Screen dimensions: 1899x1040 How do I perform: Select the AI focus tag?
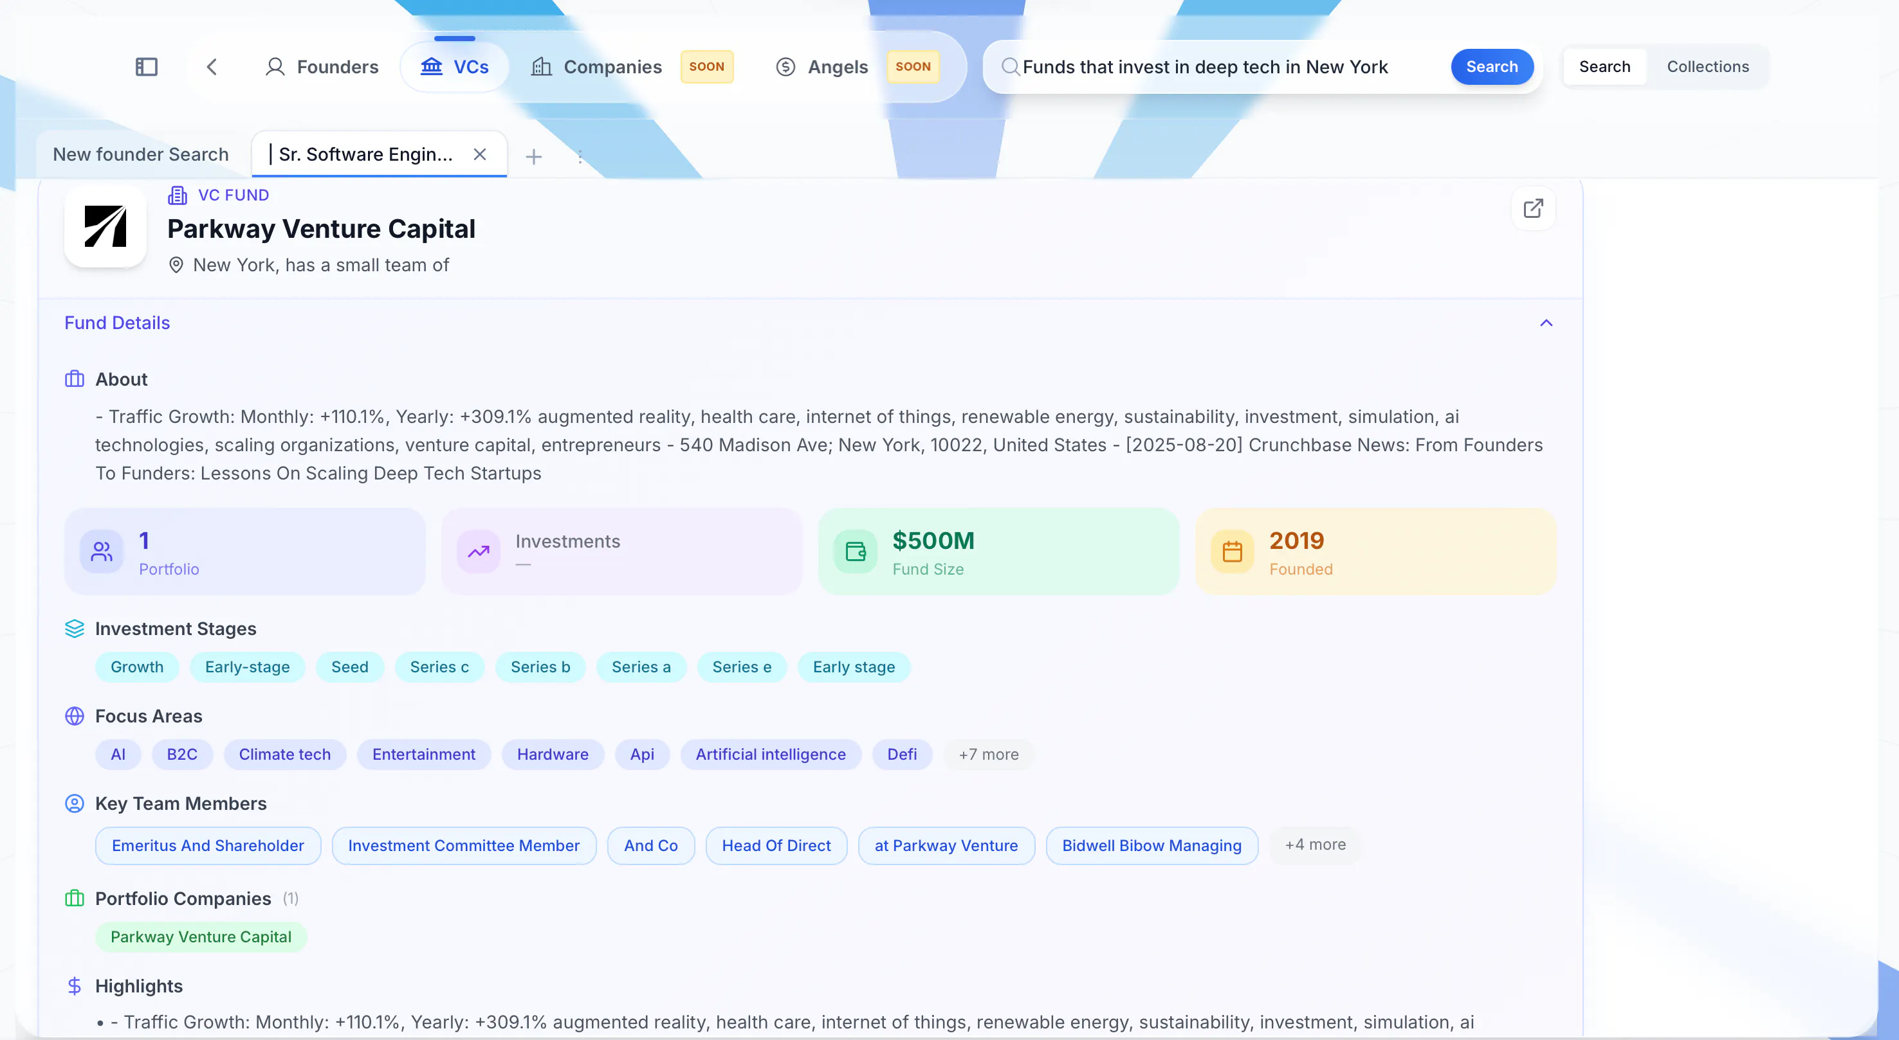pyautogui.click(x=118, y=755)
